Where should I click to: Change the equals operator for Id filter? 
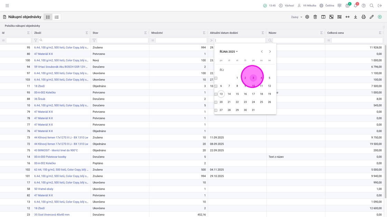click(x=3, y=40)
